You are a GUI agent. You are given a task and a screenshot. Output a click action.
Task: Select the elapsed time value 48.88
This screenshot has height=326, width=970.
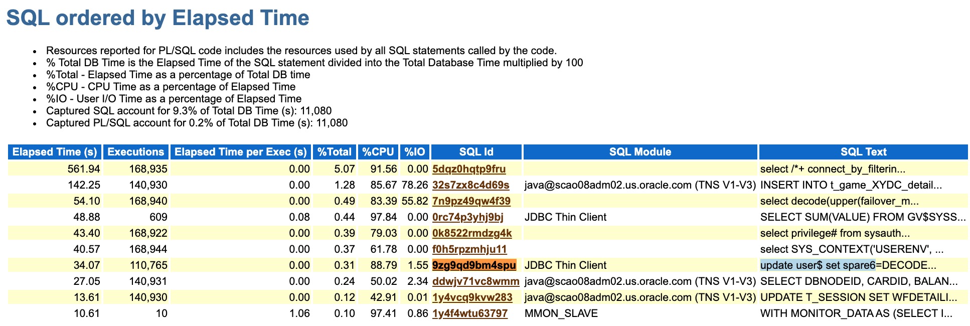87,217
